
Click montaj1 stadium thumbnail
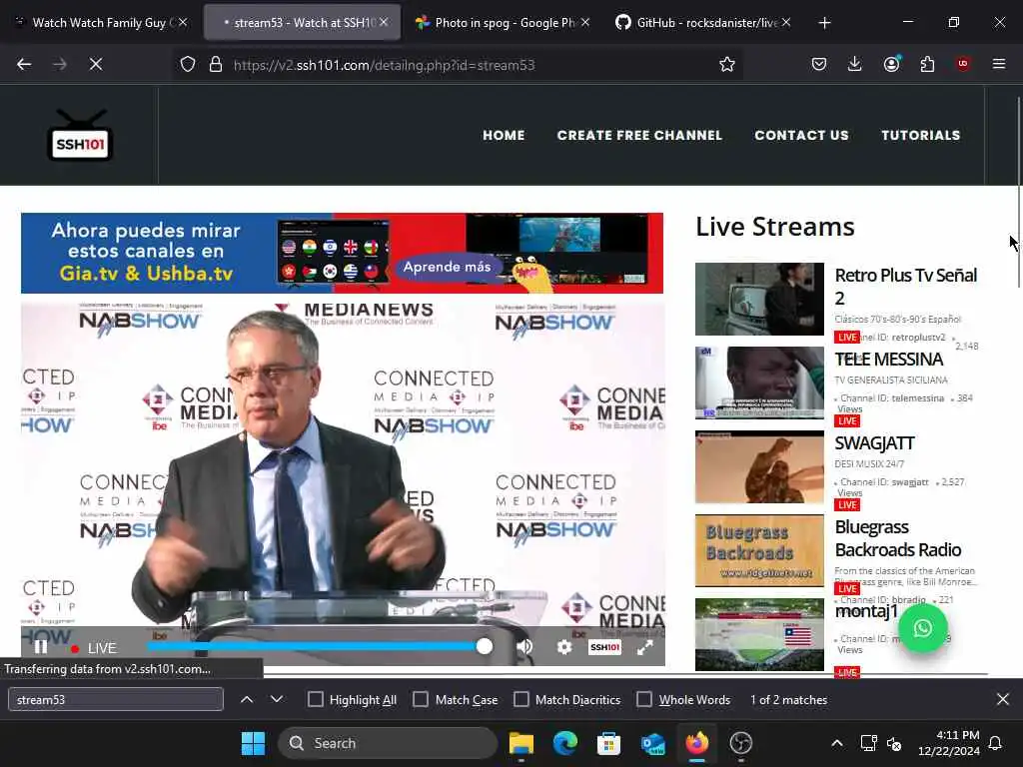coord(759,634)
